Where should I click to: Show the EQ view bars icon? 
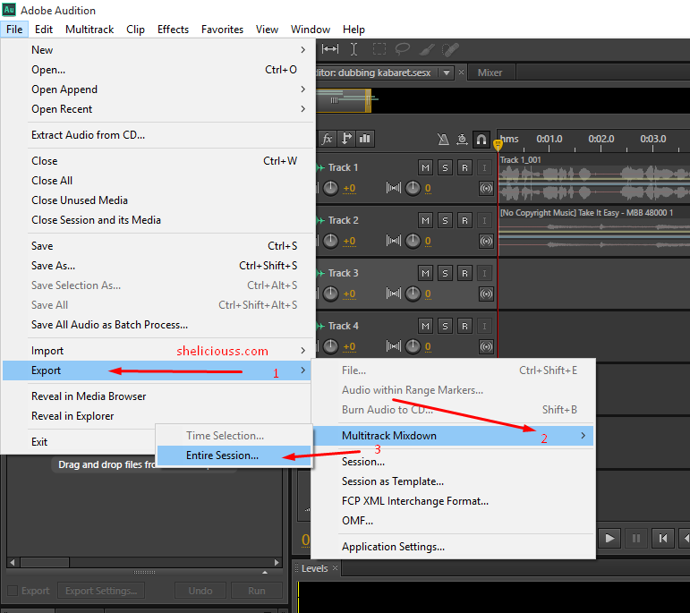[x=365, y=139]
